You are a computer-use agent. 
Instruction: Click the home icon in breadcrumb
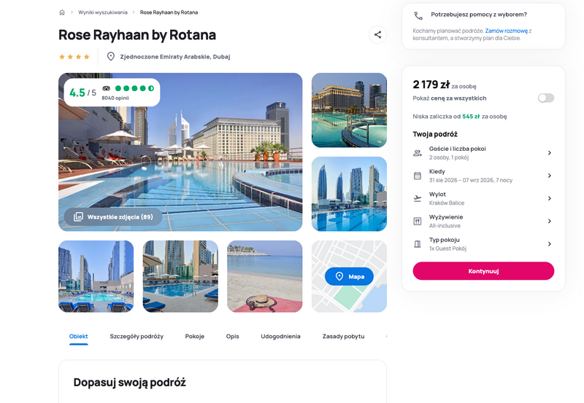coord(62,12)
